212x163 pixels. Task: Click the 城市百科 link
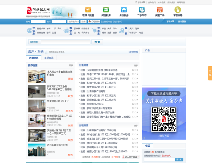tap(133, 33)
